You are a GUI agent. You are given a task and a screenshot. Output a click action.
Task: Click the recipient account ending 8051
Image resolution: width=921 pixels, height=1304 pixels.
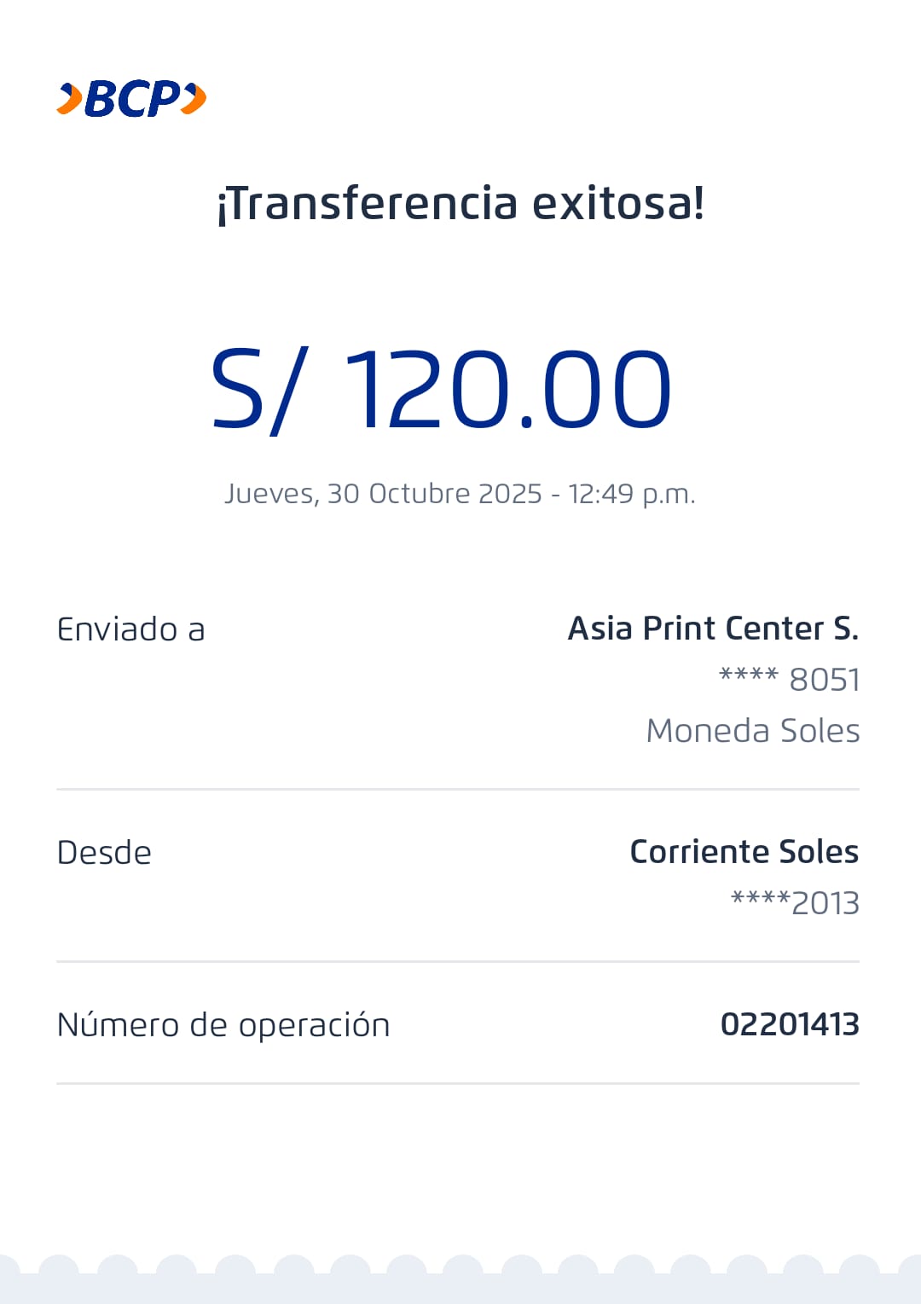click(789, 680)
